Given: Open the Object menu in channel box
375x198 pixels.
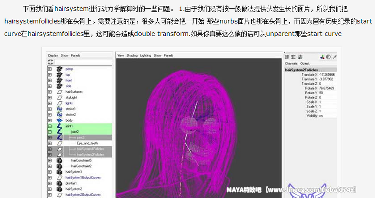Looking at the screenshot, I should [x=305, y=64].
